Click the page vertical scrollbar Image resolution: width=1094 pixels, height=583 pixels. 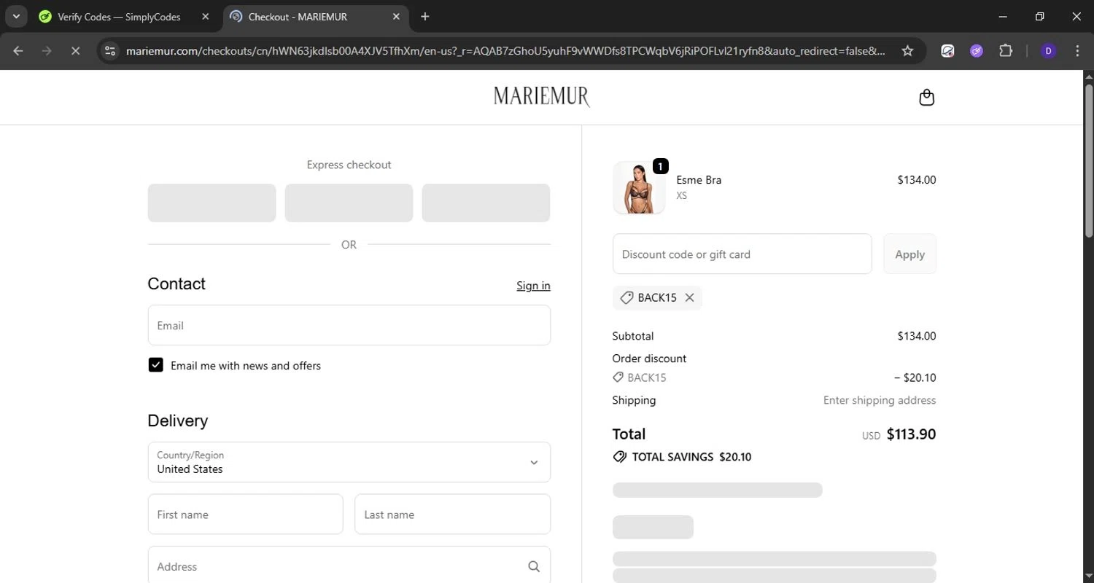1089,160
